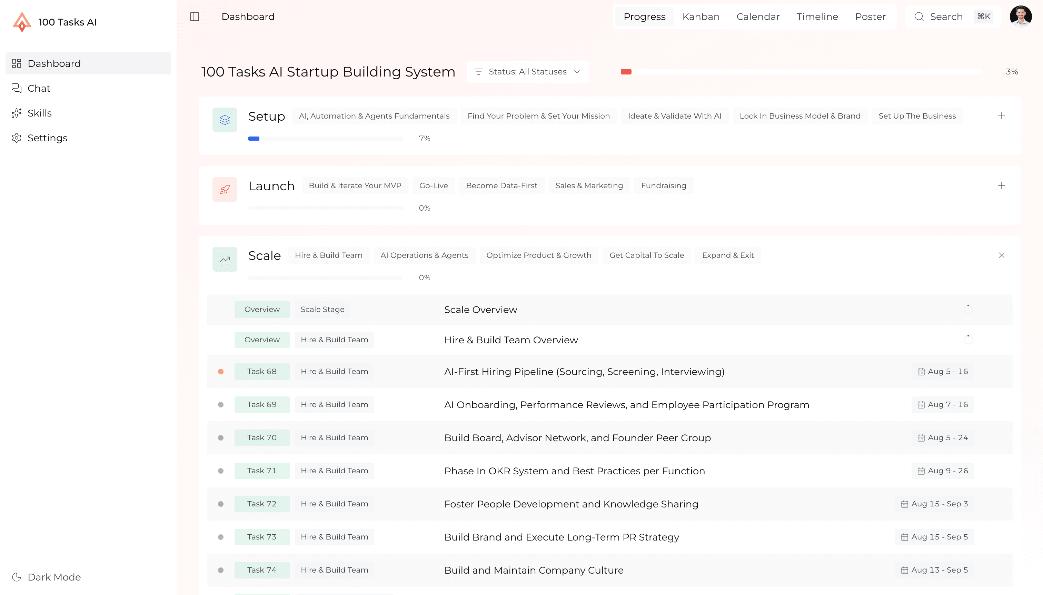Select AI, Automation & Agents Fundamentals chip

[x=374, y=116]
